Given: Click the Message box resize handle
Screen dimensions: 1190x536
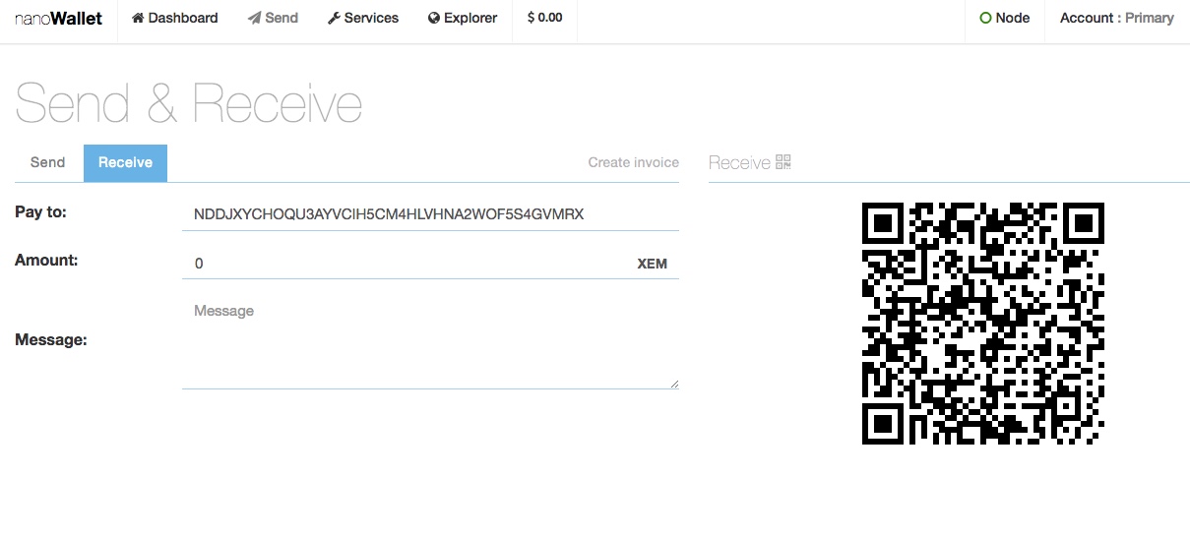Looking at the screenshot, I should pos(674,384).
